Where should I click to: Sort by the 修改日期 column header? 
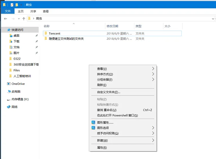(112, 26)
